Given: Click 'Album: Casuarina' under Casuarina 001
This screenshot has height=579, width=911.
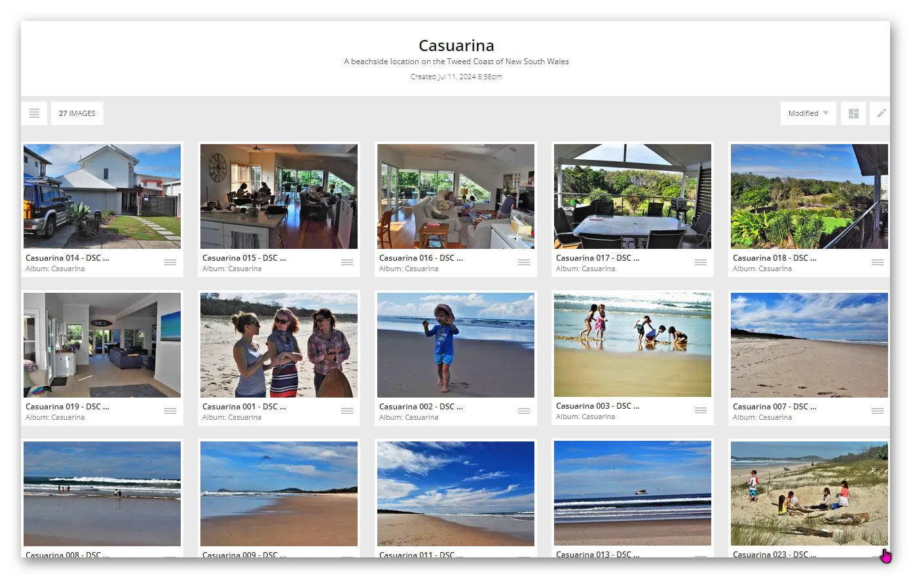Looking at the screenshot, I should point(232,417).
